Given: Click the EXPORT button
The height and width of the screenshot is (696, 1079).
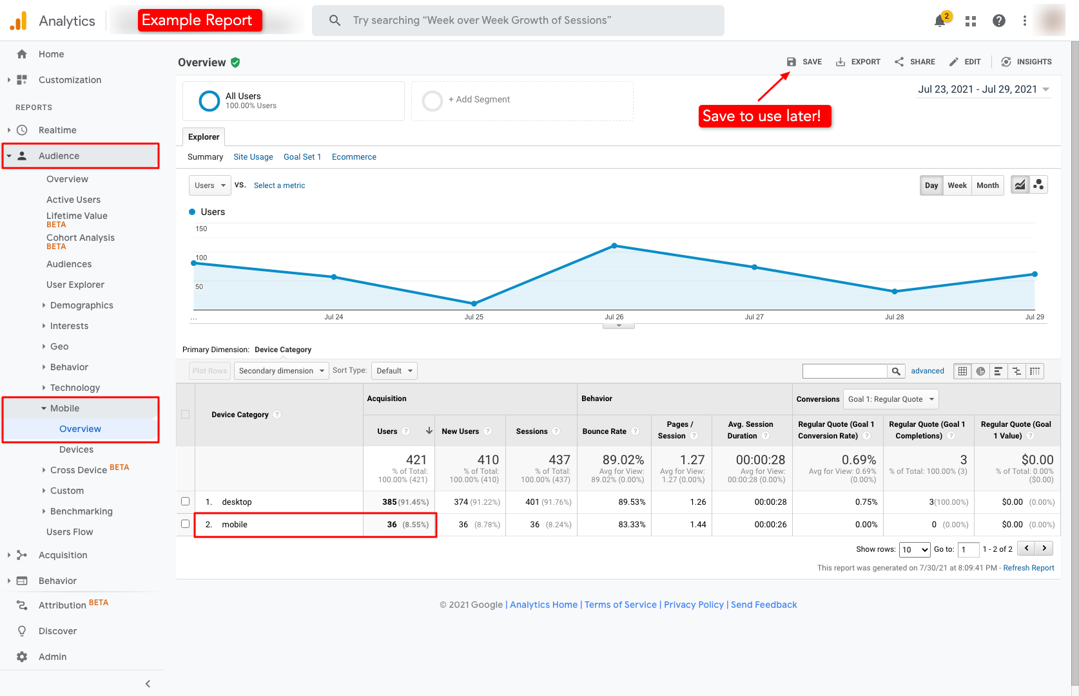Looking at the screenshot, I should click(858, 61).
